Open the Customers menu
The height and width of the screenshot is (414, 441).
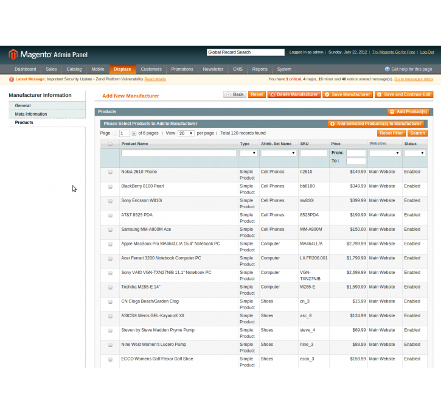click(x=151, y=69)
